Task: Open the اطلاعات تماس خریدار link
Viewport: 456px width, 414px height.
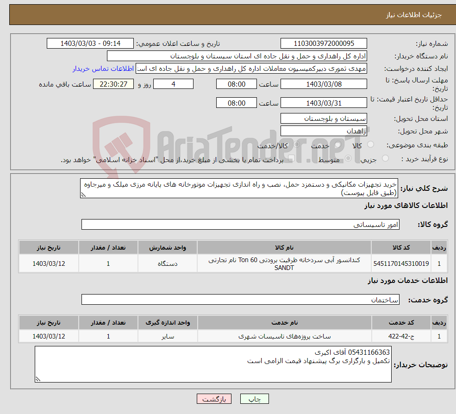Action: (x=103, y=69)
